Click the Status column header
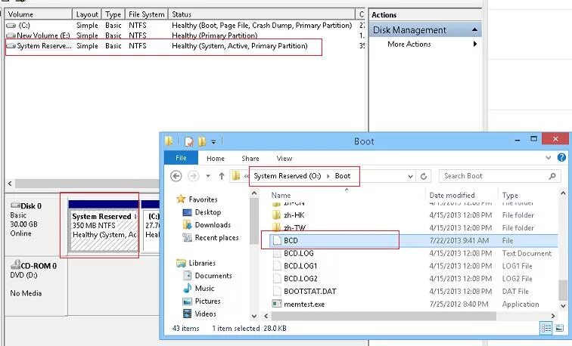This screenshot has width=572, height=346. 261,14
